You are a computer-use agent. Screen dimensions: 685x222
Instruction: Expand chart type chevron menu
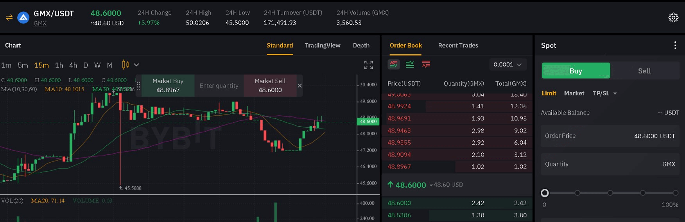pos(136,65)
